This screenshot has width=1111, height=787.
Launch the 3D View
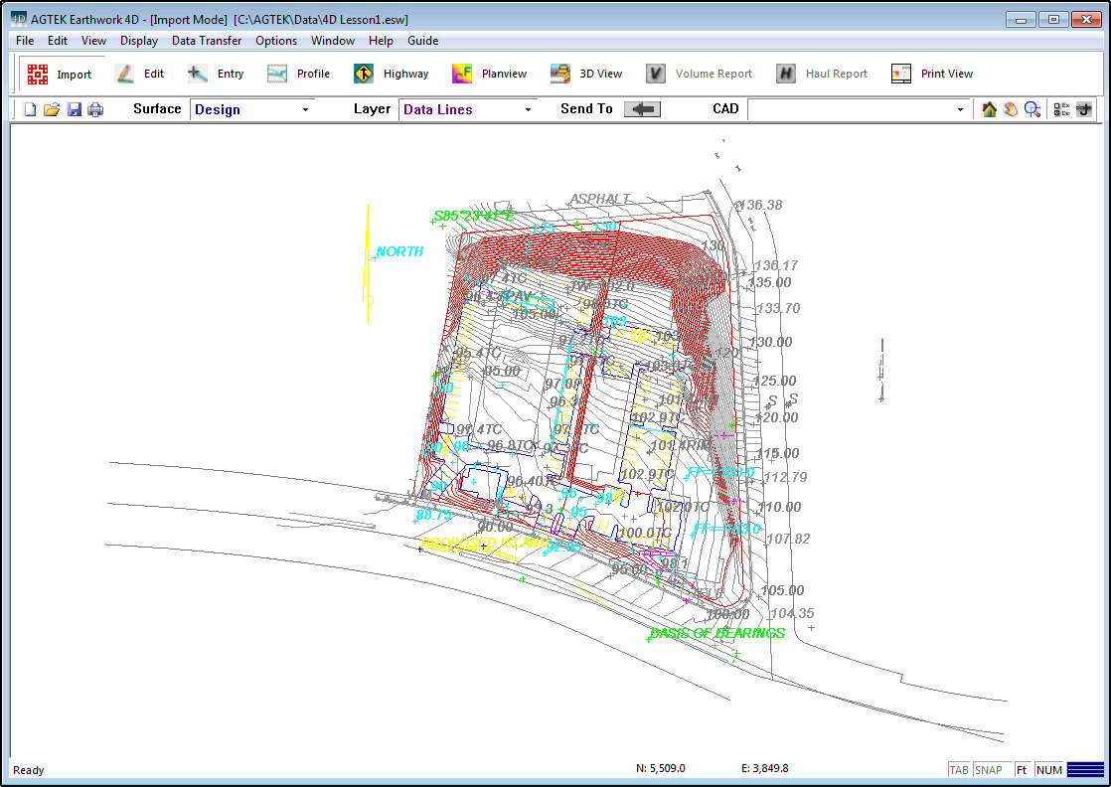586,74
